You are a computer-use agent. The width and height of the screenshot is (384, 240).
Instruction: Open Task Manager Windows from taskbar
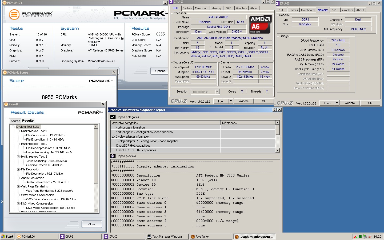tap(167, 237)
